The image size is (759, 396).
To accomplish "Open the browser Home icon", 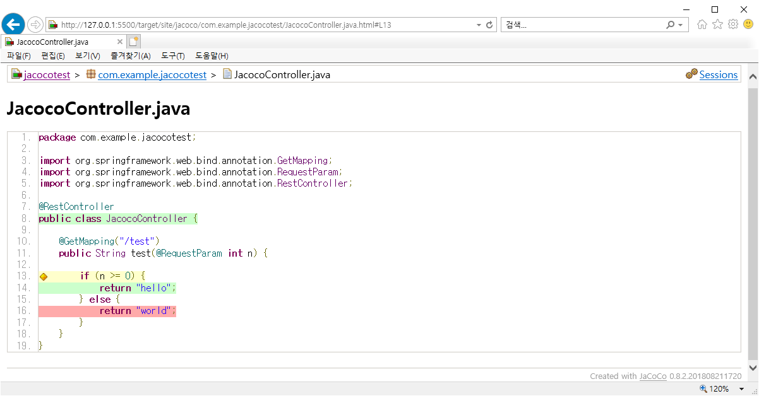I will click(x=702, y=25).
